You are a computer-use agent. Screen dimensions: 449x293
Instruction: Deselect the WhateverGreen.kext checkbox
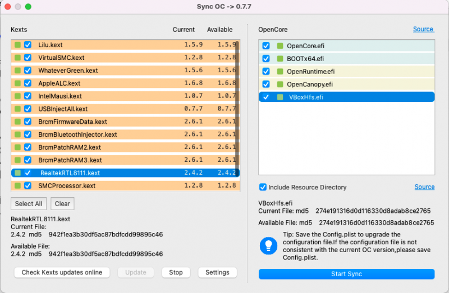click(x=28, y=71)
